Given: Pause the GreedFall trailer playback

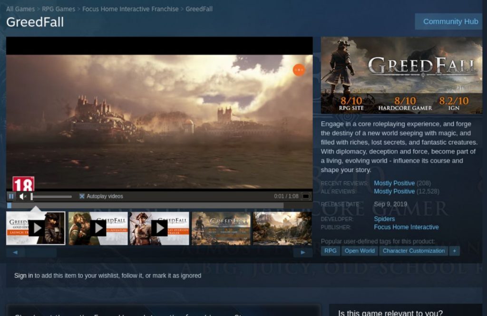Looking at the screenshot, I should tap(11, 196).
